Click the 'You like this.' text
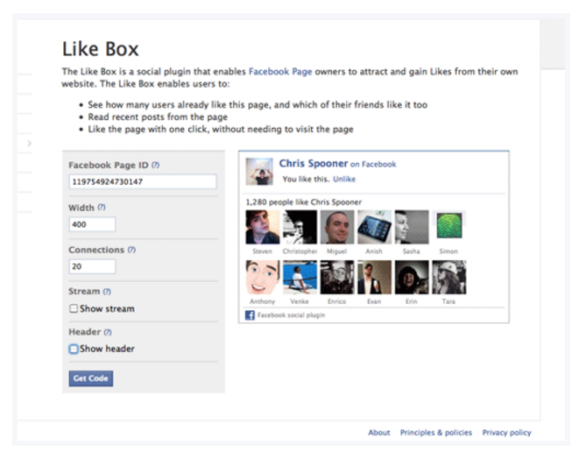 tap(306, 179)
